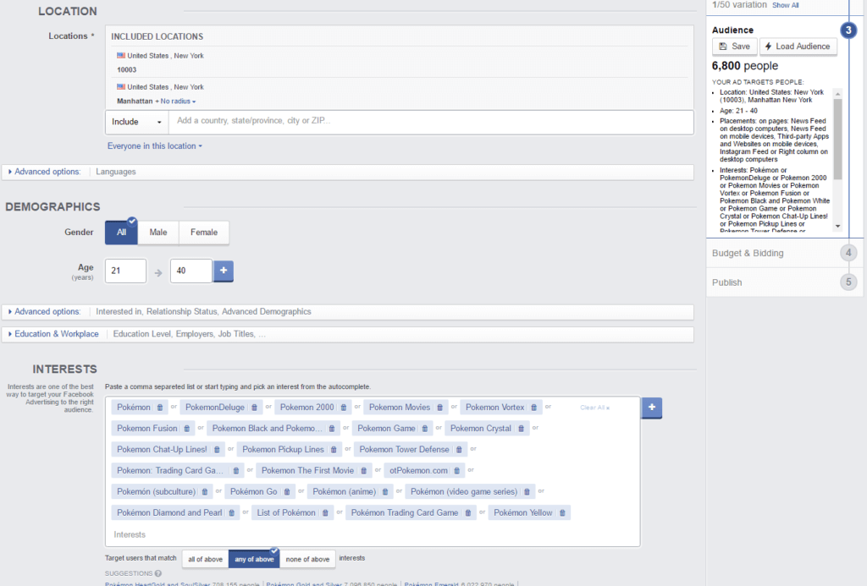Remove the Pokémon interest tag via trash icon
Screen dimensions: 867x586
[160, 408]
